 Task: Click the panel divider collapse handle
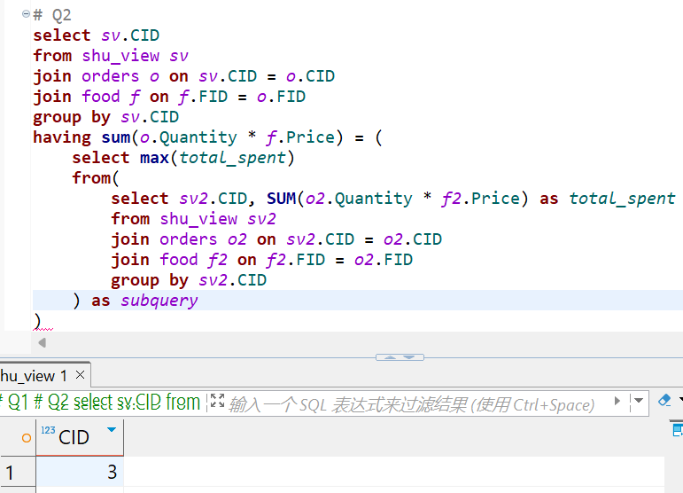[400, 357]
